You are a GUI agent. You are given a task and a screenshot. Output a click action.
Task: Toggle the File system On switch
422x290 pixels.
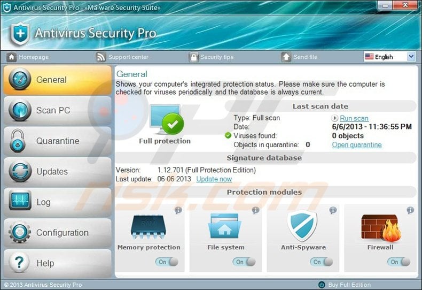(244, 262)
